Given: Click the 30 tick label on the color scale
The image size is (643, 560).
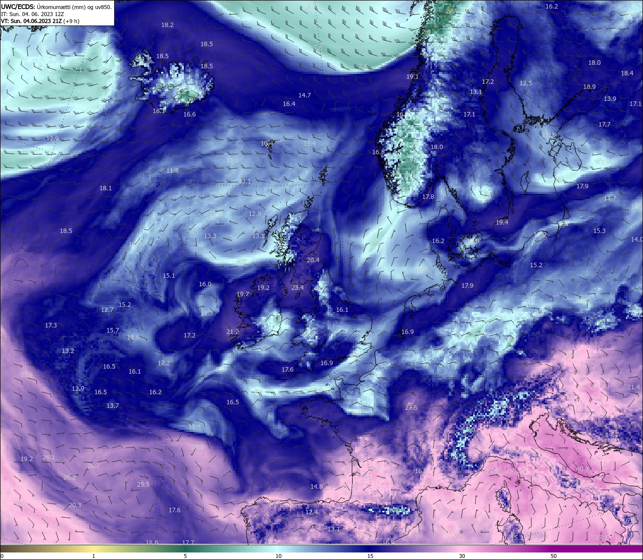Looking at the screenshot, I should point(462,556).
